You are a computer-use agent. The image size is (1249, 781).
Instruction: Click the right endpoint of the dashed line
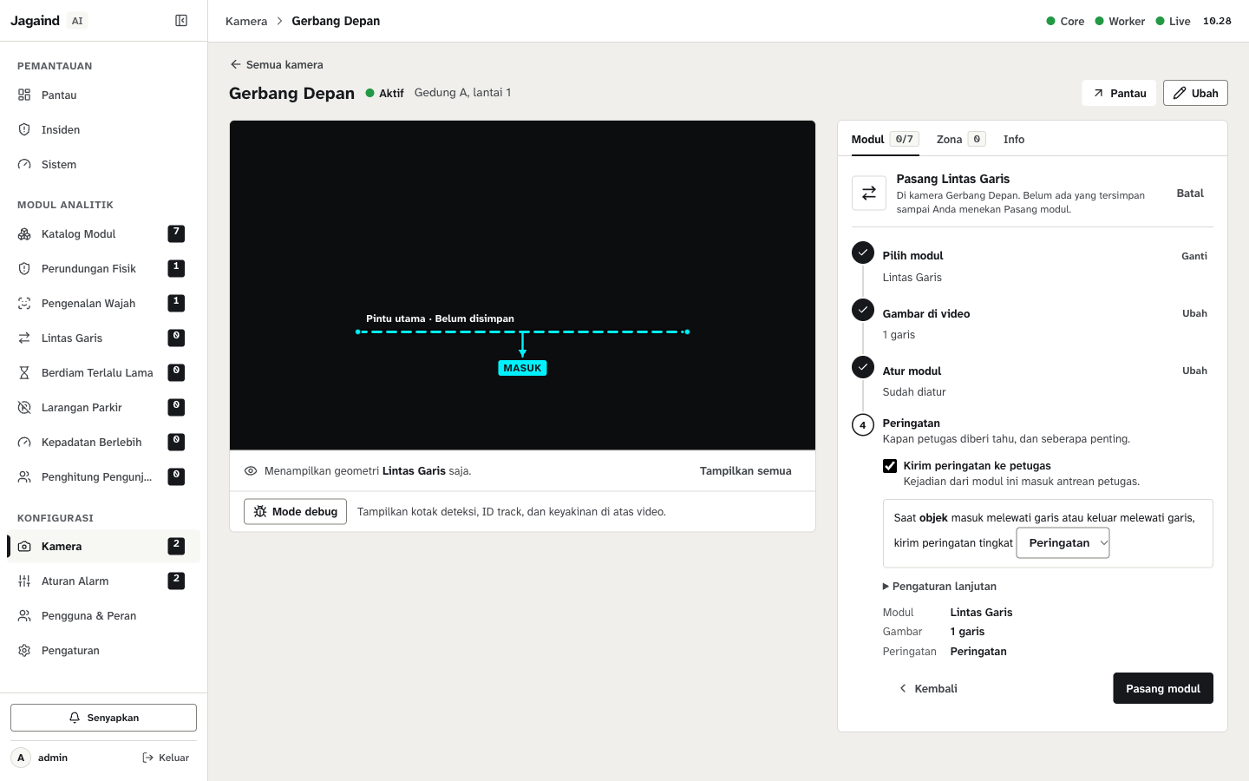coord(687,331)
